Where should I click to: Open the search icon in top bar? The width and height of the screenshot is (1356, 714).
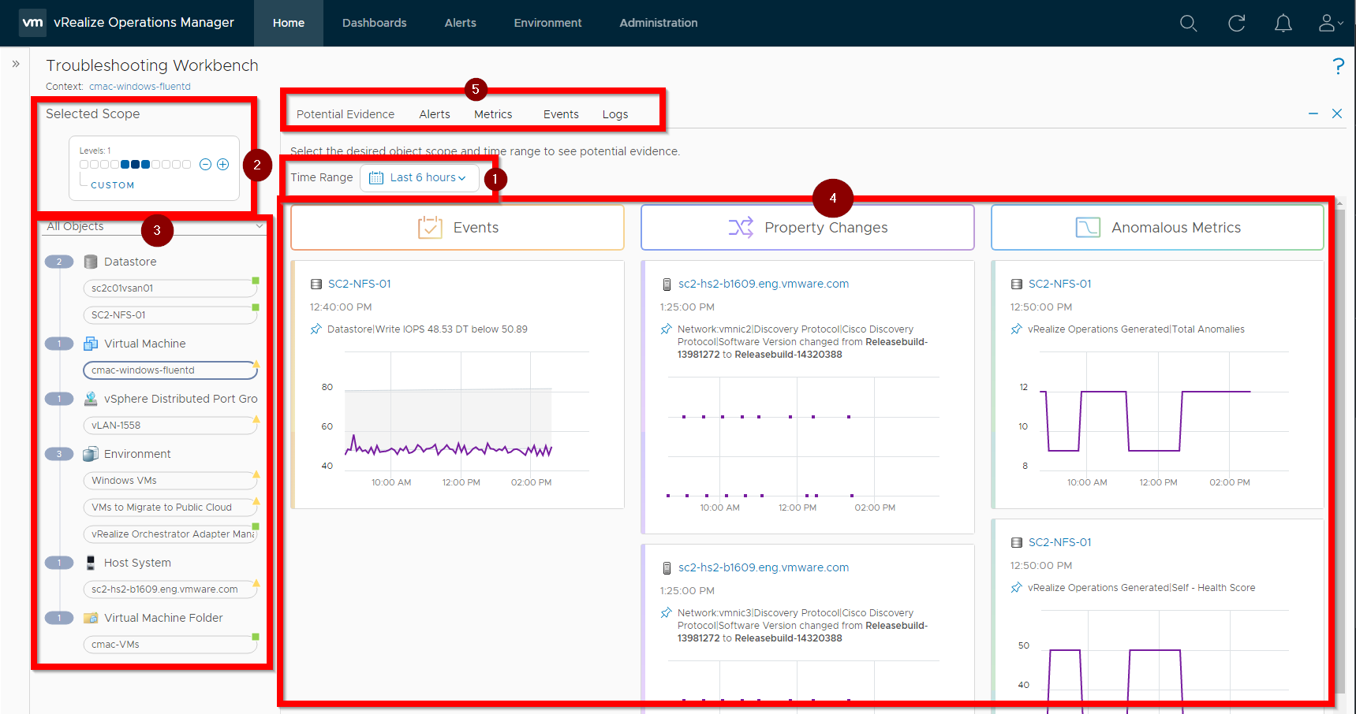pyautogui.click(x=1188, y=24)
